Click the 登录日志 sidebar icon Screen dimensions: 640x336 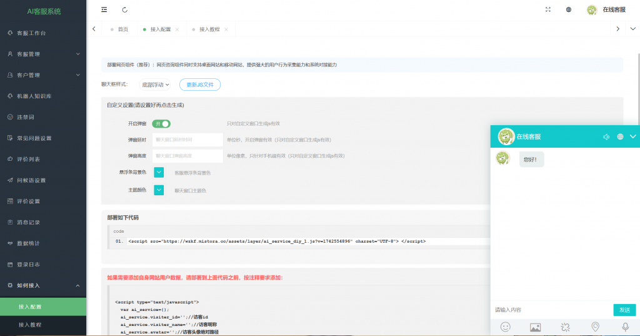[10, 264]
